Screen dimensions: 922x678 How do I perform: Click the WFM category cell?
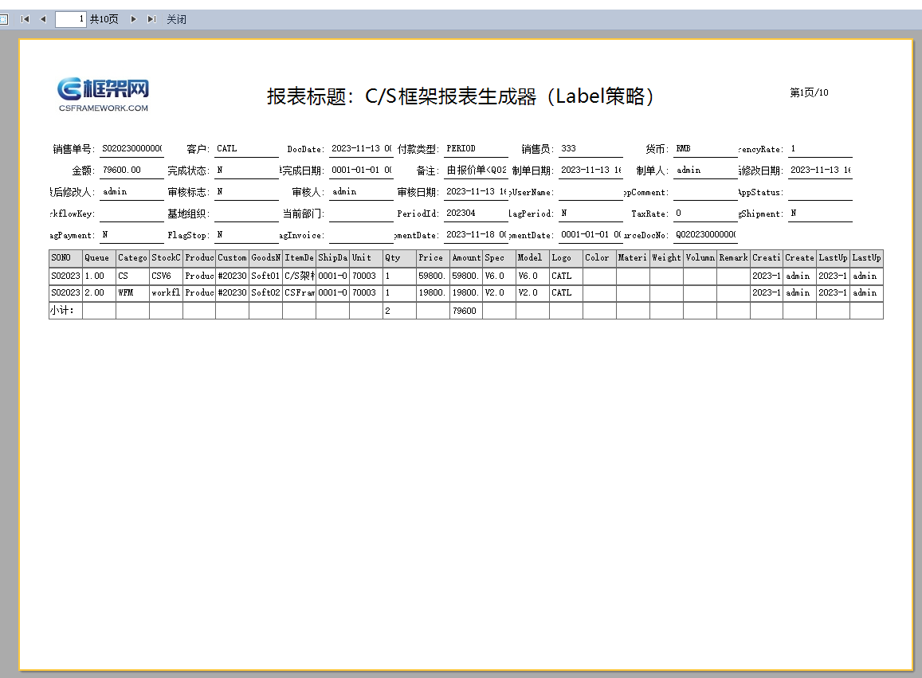[132, 293]
